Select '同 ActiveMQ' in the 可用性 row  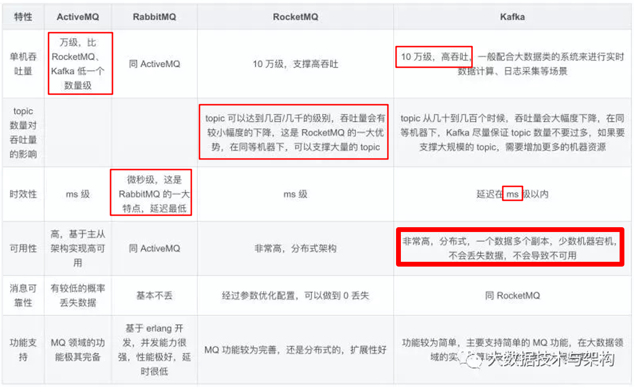pos(154,248)
